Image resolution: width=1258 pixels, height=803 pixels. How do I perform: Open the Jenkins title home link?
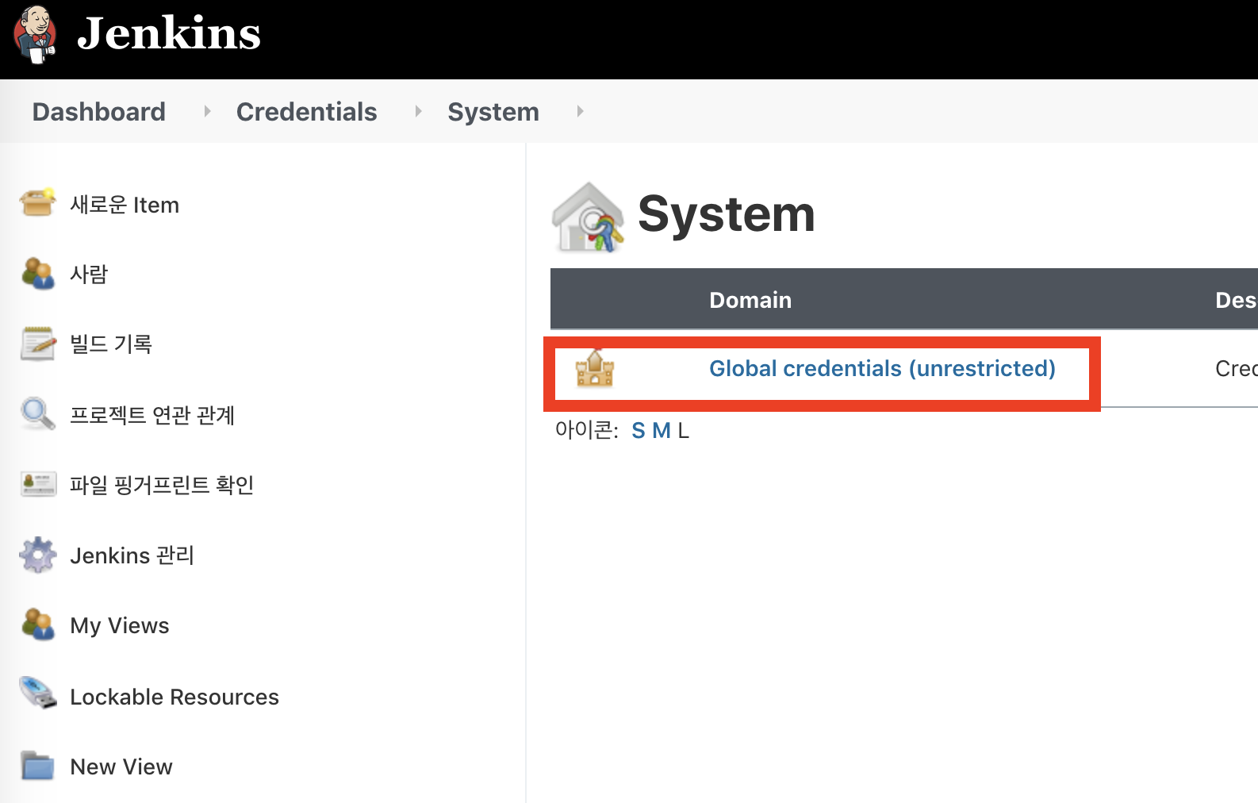pos(169,33)
